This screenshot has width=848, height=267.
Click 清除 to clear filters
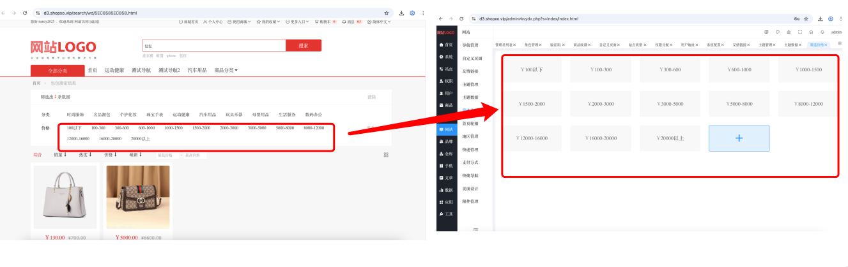click(372, 97)
